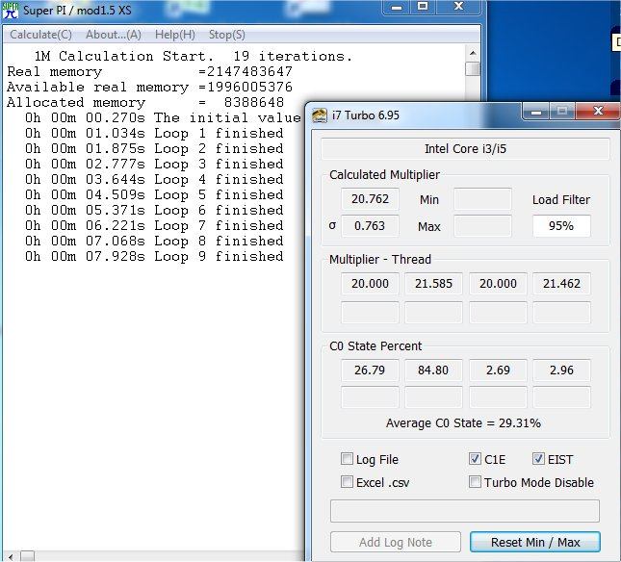Click the Super PI vertical scrollbar thumb

(473, 69)
